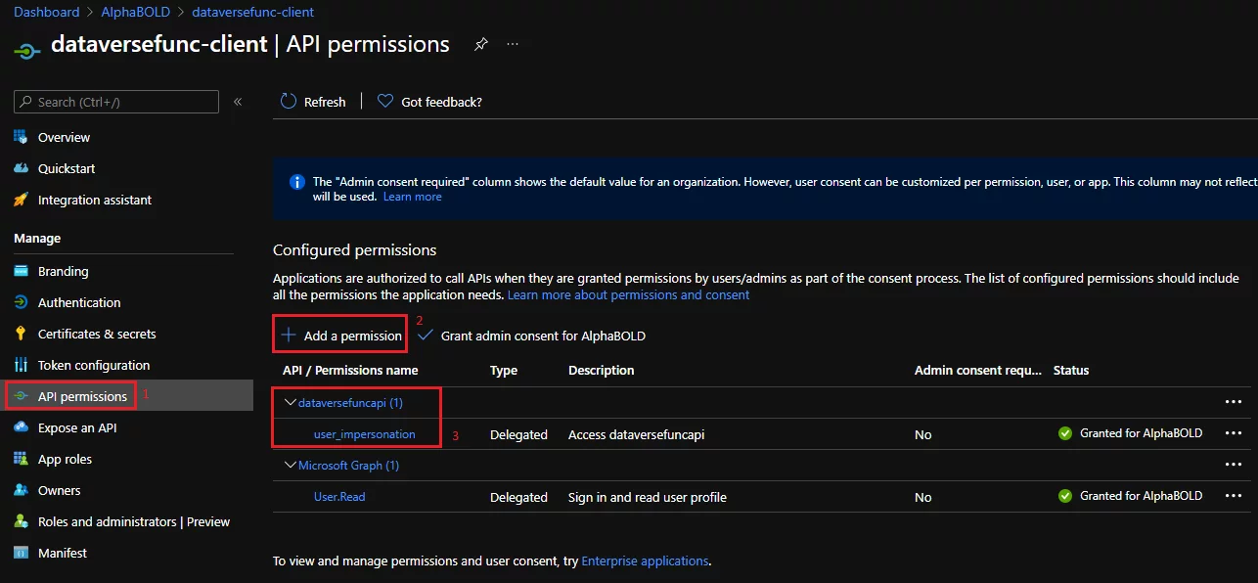Click the Branding icon in sidebar
This screenshot has height=583, width=1258.
coord(21,271)
